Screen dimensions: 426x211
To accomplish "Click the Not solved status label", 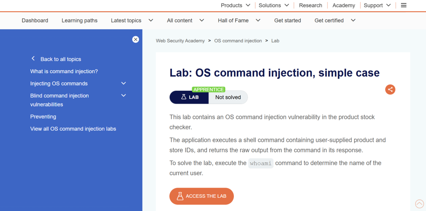I will tap(228, 97).
